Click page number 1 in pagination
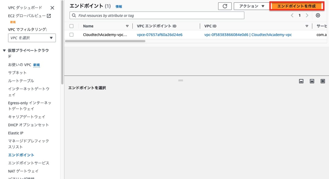 coord(300,15)
